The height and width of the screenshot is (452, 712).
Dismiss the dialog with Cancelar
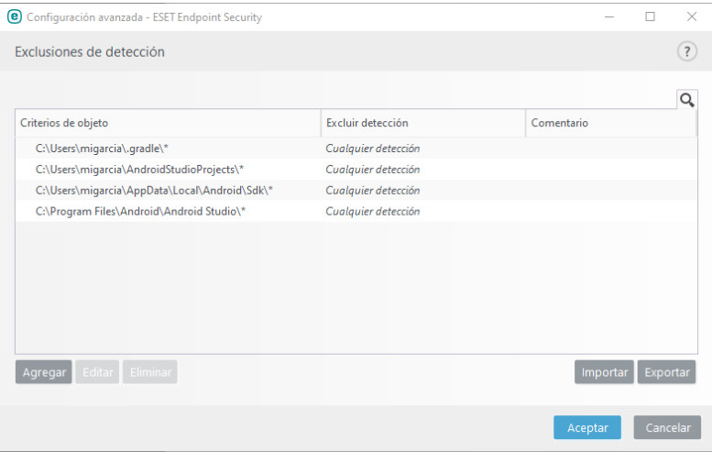(667, 428)
